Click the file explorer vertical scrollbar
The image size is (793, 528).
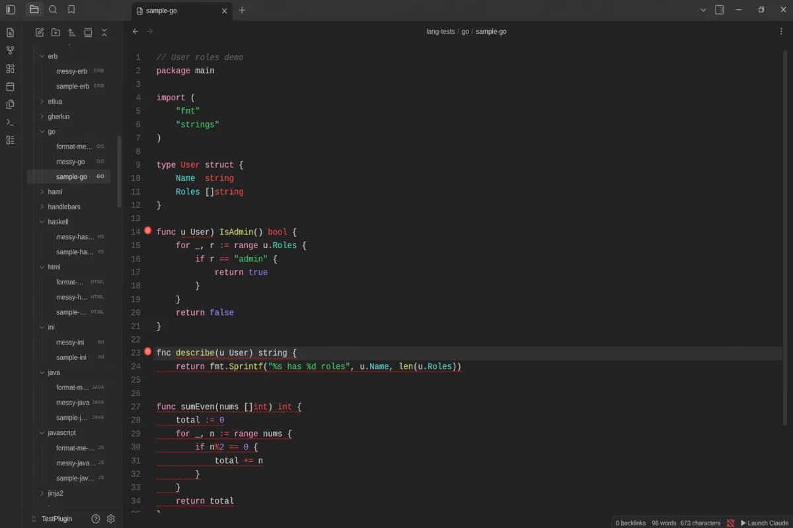click(x=119, y=172)
